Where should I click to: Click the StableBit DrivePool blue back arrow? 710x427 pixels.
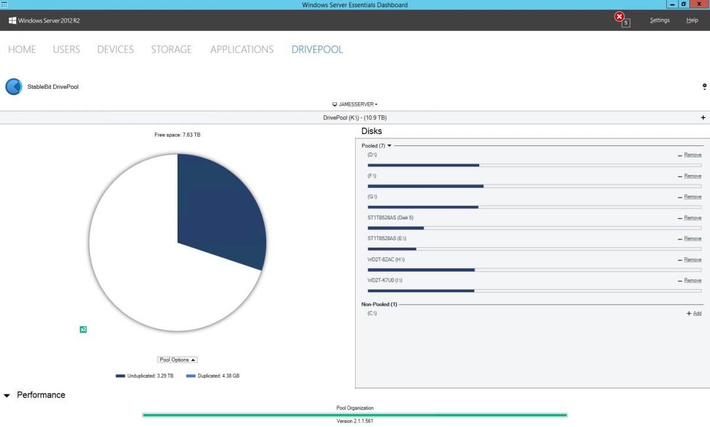(x=14, y=87)
